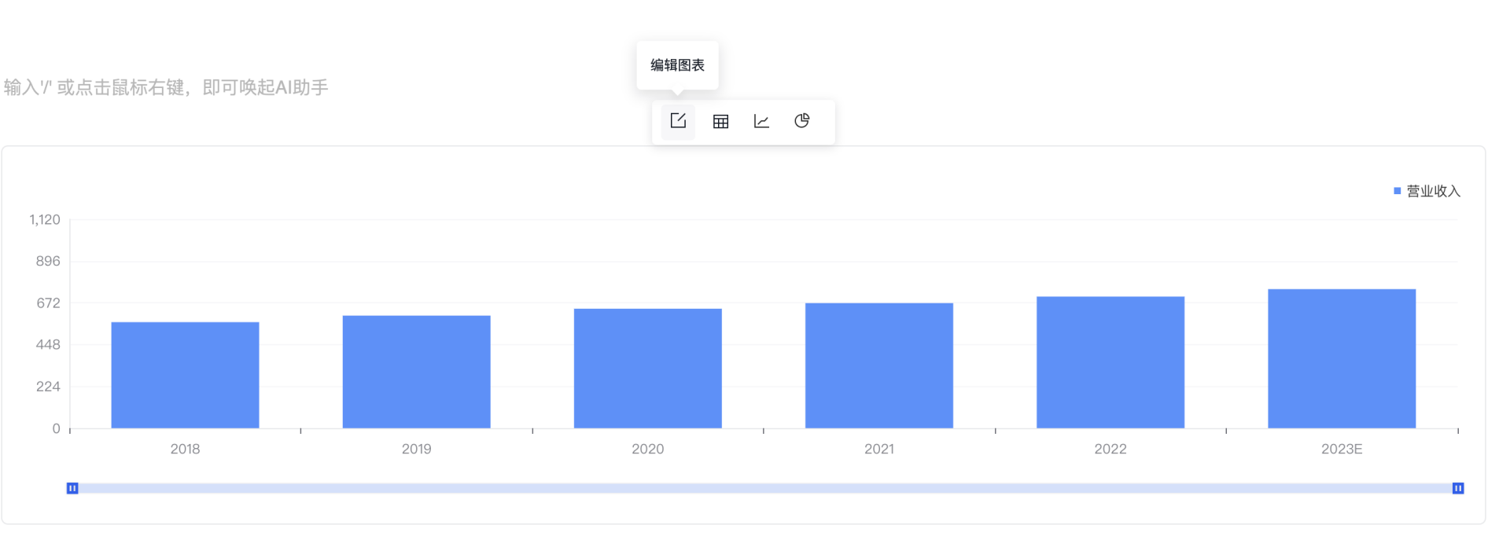Click the left zoom slider handle

click(x=72, y=488)
